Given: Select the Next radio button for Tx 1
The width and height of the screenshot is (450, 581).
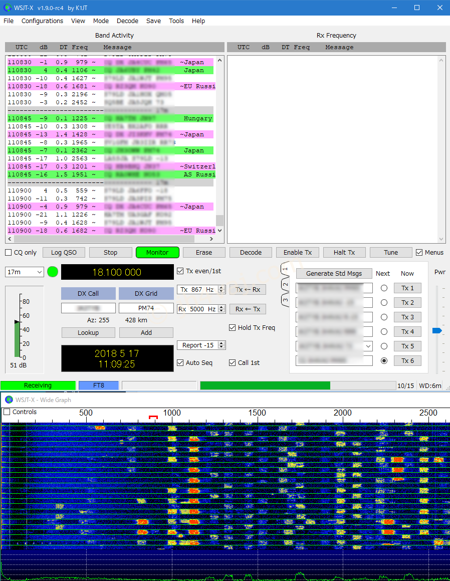Looking at the screenshot, I should point(384,288).
